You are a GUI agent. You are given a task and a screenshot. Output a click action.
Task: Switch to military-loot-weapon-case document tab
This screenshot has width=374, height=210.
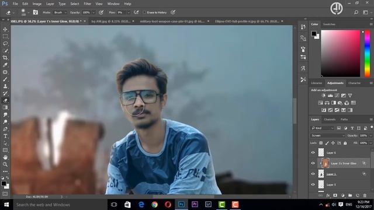pyautogui.click(x=172, y=21)
